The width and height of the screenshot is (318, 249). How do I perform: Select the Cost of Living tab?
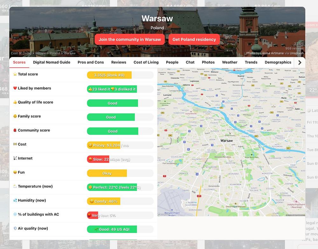coord(146,62)
